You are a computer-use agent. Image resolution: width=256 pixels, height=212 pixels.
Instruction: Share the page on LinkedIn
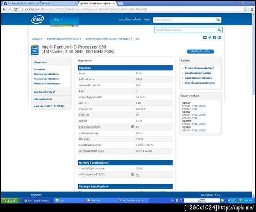[219, 37]
